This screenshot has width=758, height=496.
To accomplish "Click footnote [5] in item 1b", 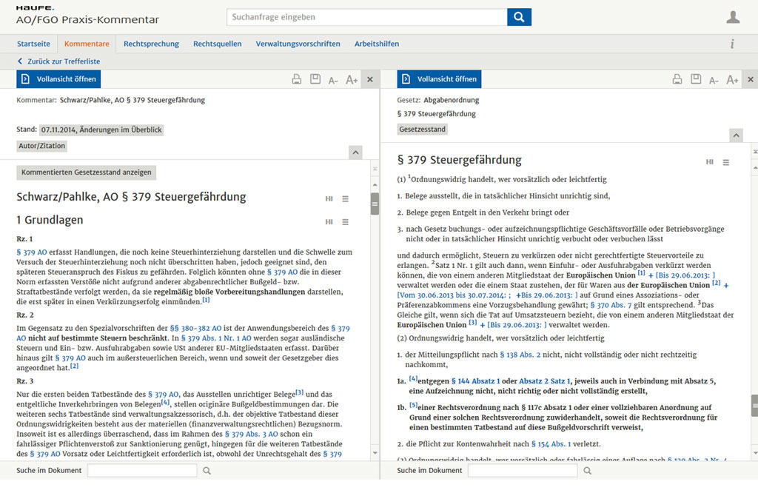I will (413, 405).
